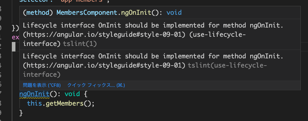Click the 問題を表示 link in the hover popup
Screen dimensions: 308x121
click(x=42, y=85)
